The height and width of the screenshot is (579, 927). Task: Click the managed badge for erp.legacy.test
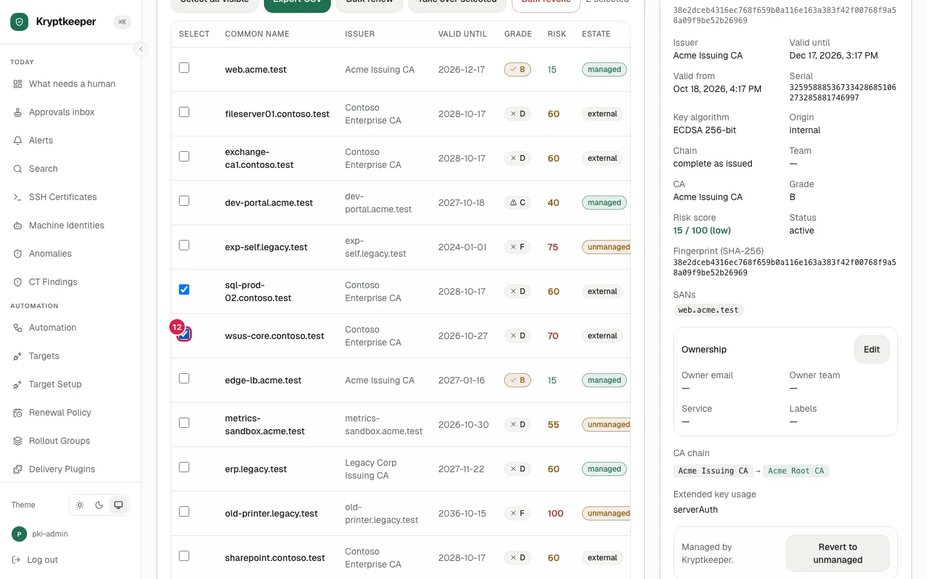tap(604, 469)
